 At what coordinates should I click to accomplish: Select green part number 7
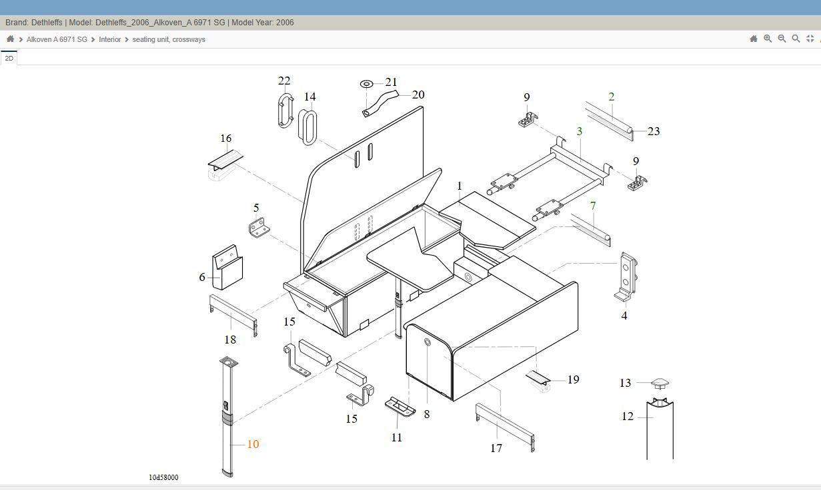593,206
